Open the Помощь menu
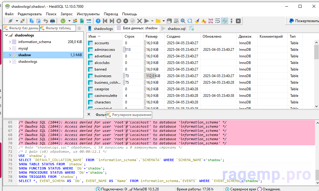The image size is (319, 191). click(x=129, y=14)
